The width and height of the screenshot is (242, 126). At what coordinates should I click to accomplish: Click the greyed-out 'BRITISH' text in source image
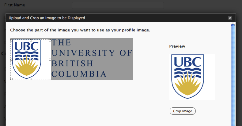(72, 63)
